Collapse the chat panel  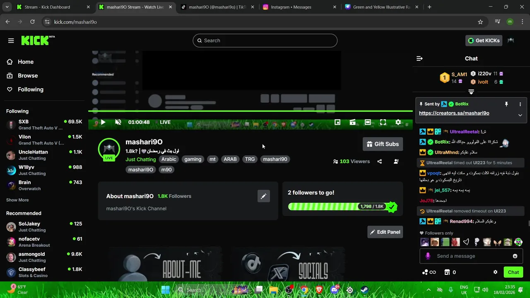pyautogui.click(x=419, y=59)
